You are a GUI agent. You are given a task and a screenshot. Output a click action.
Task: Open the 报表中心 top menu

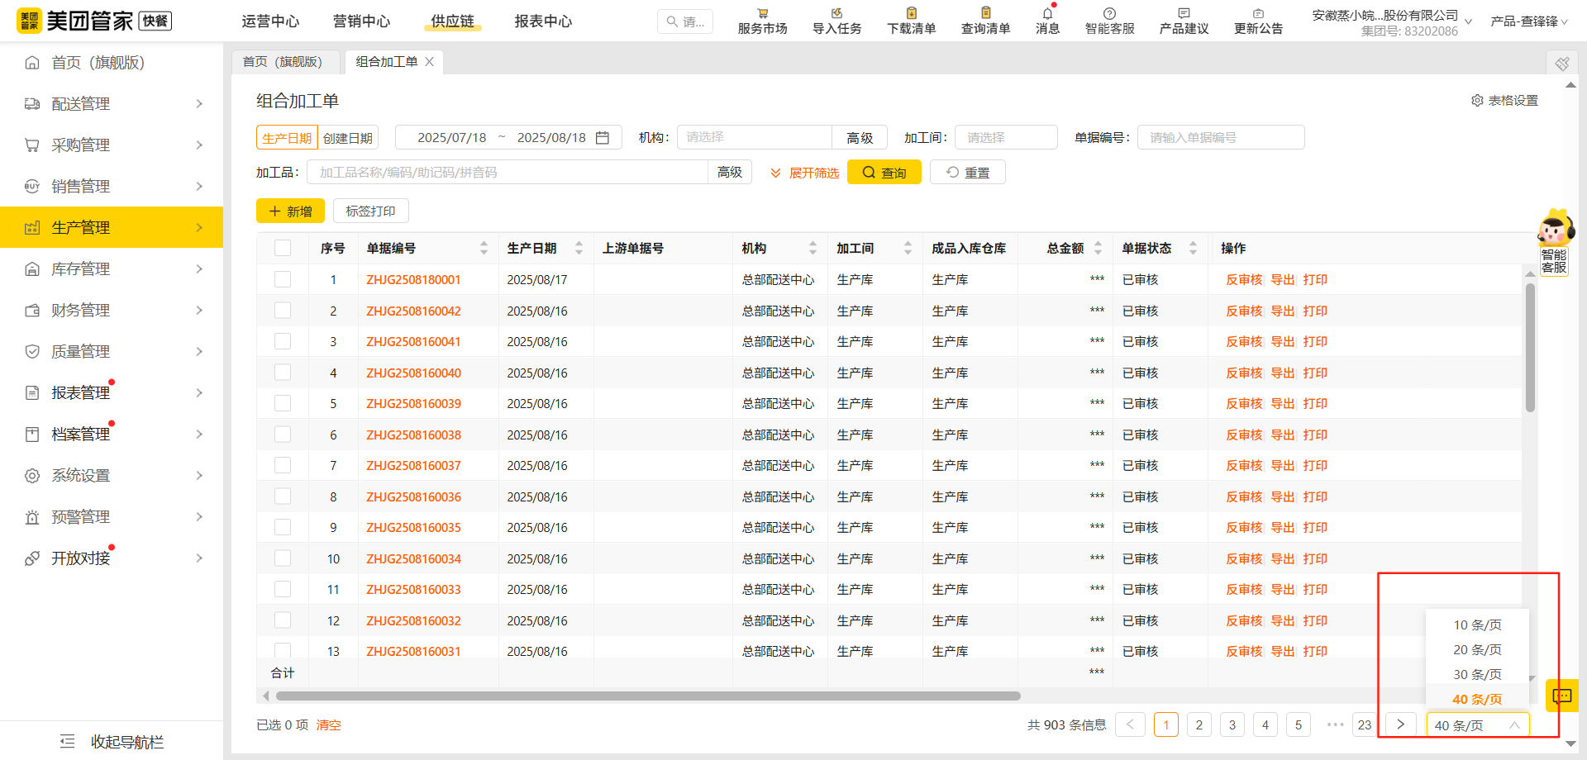[543, 21]
